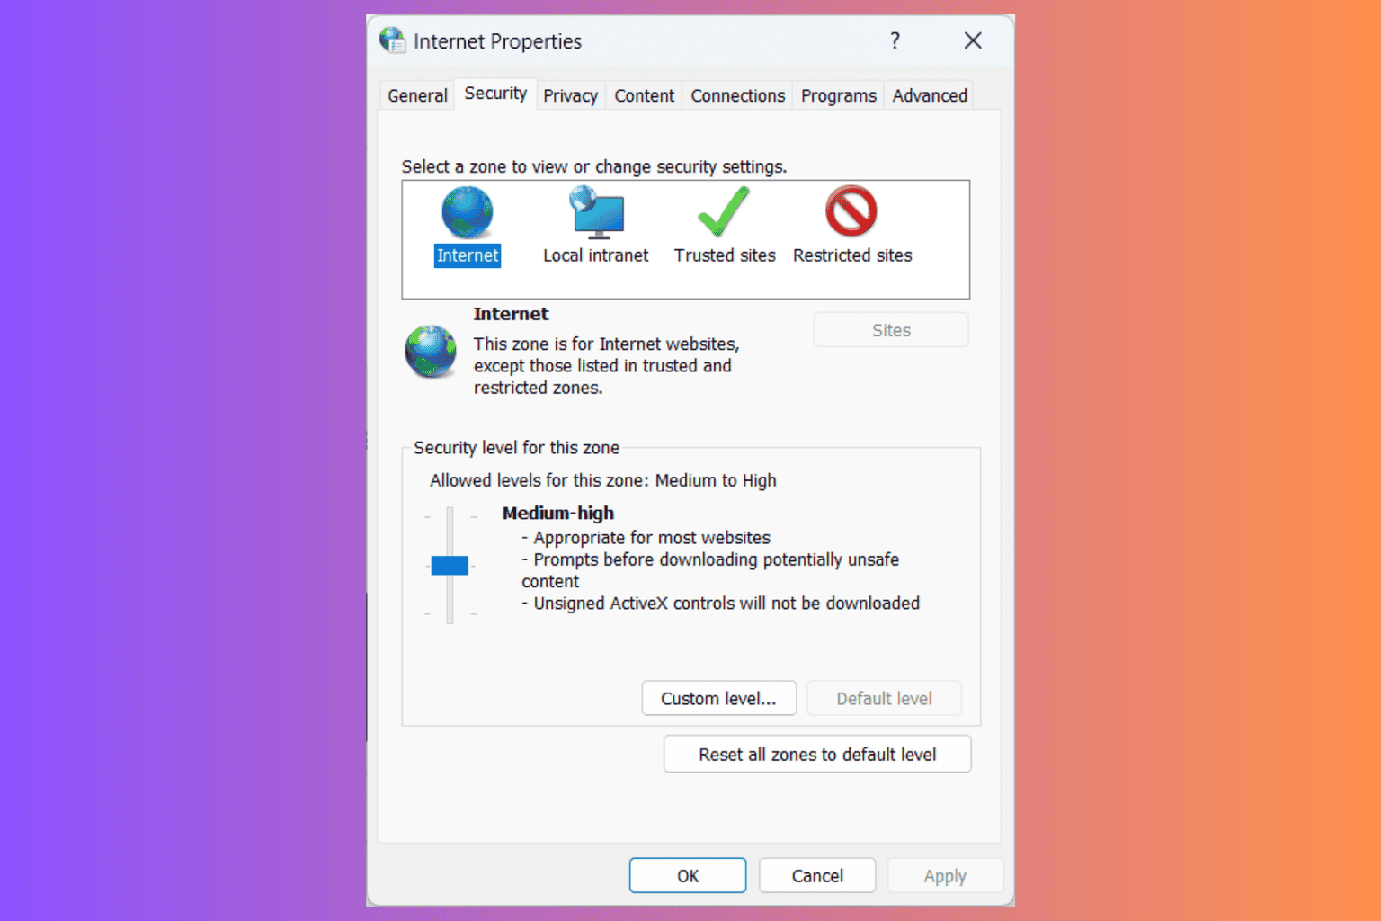Click the Sites button
The width and height of the screenshot is (1381, 921).
(x=891, y=330)
